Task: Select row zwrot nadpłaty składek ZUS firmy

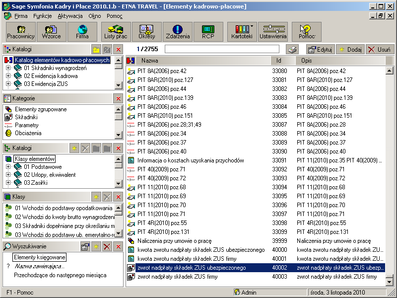Action: pos(255,277)
